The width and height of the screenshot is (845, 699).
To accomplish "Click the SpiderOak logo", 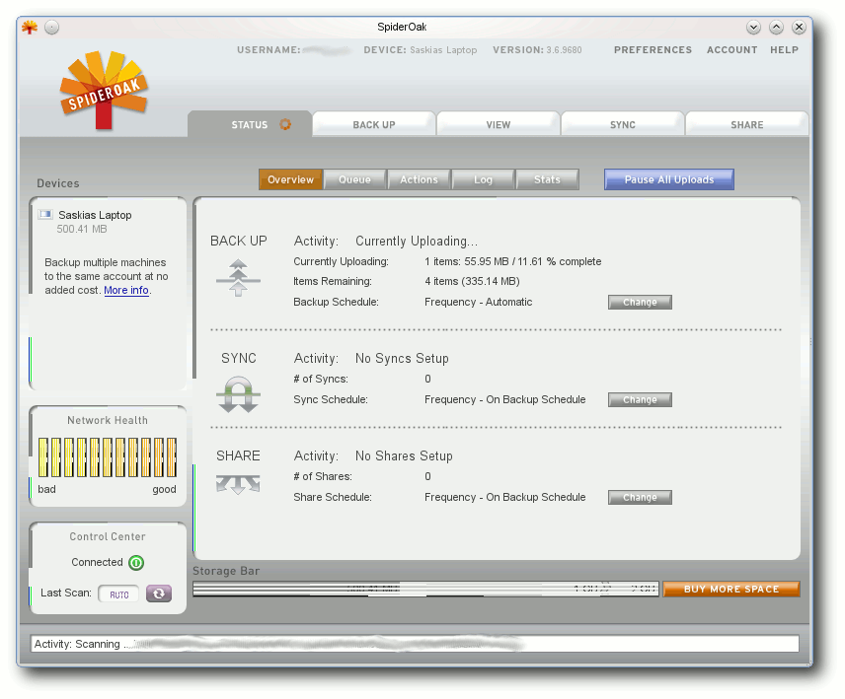I will [104, 90].
